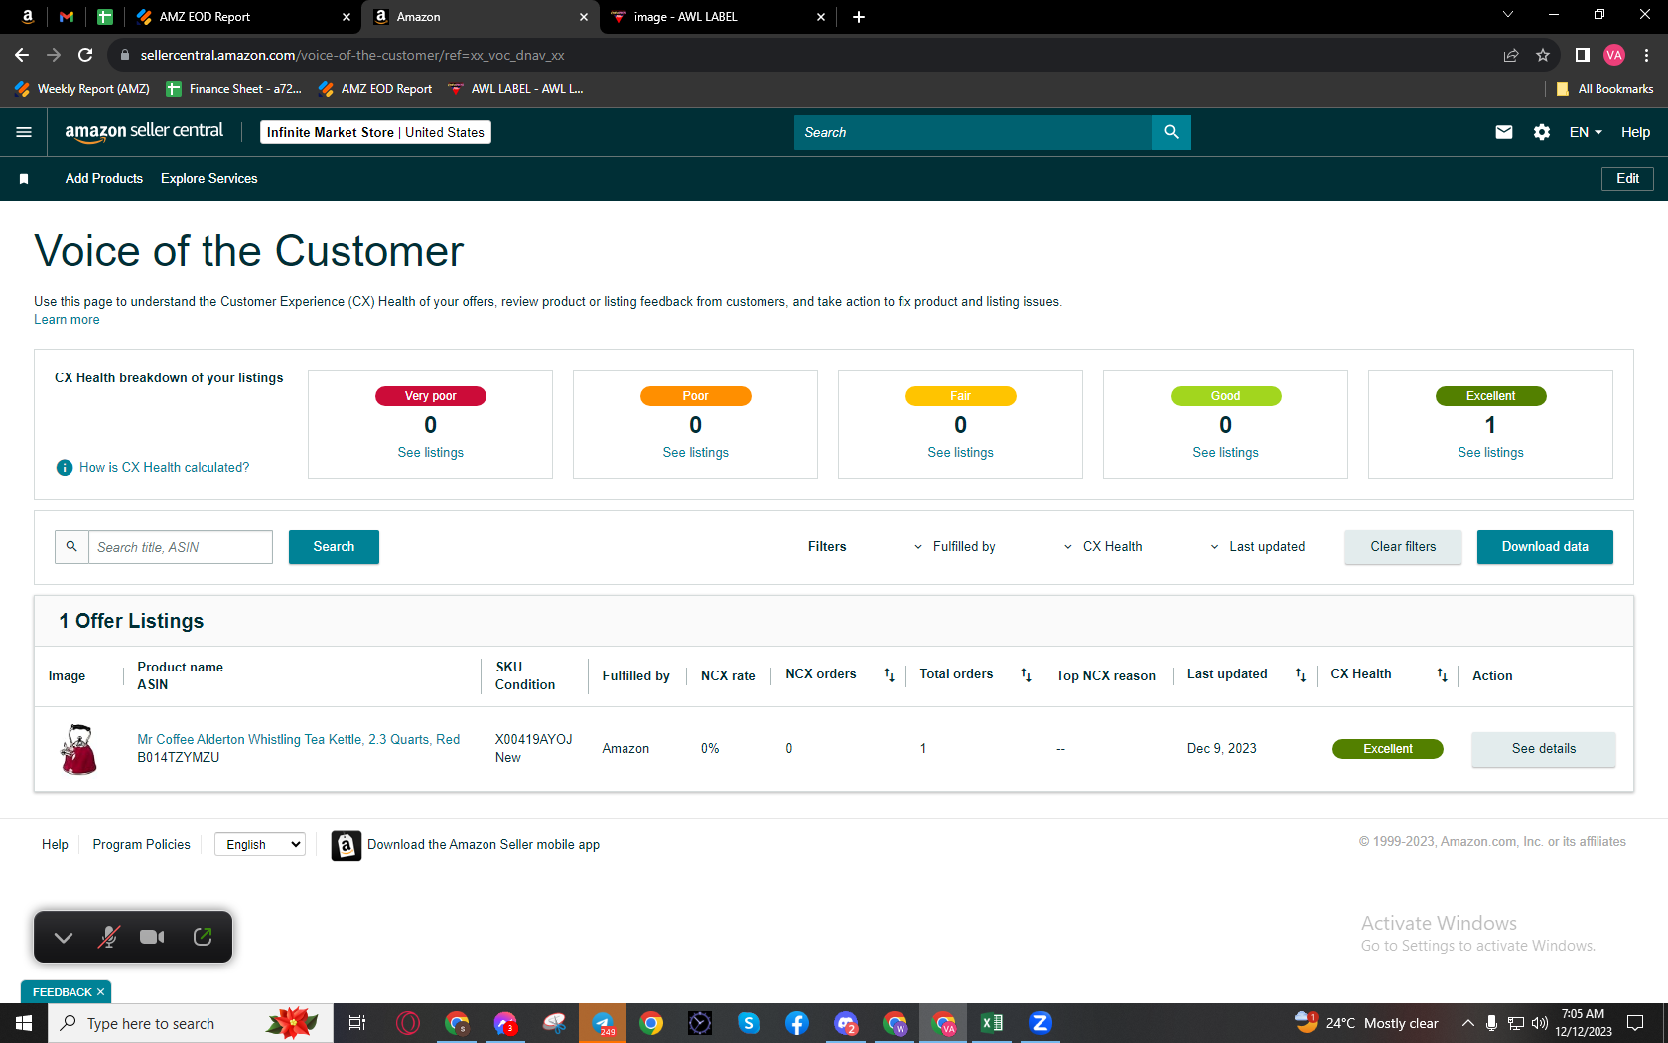The image size is (1668, 1043).
Task: Click See listings under Very poor
Action: click(431, 453)
